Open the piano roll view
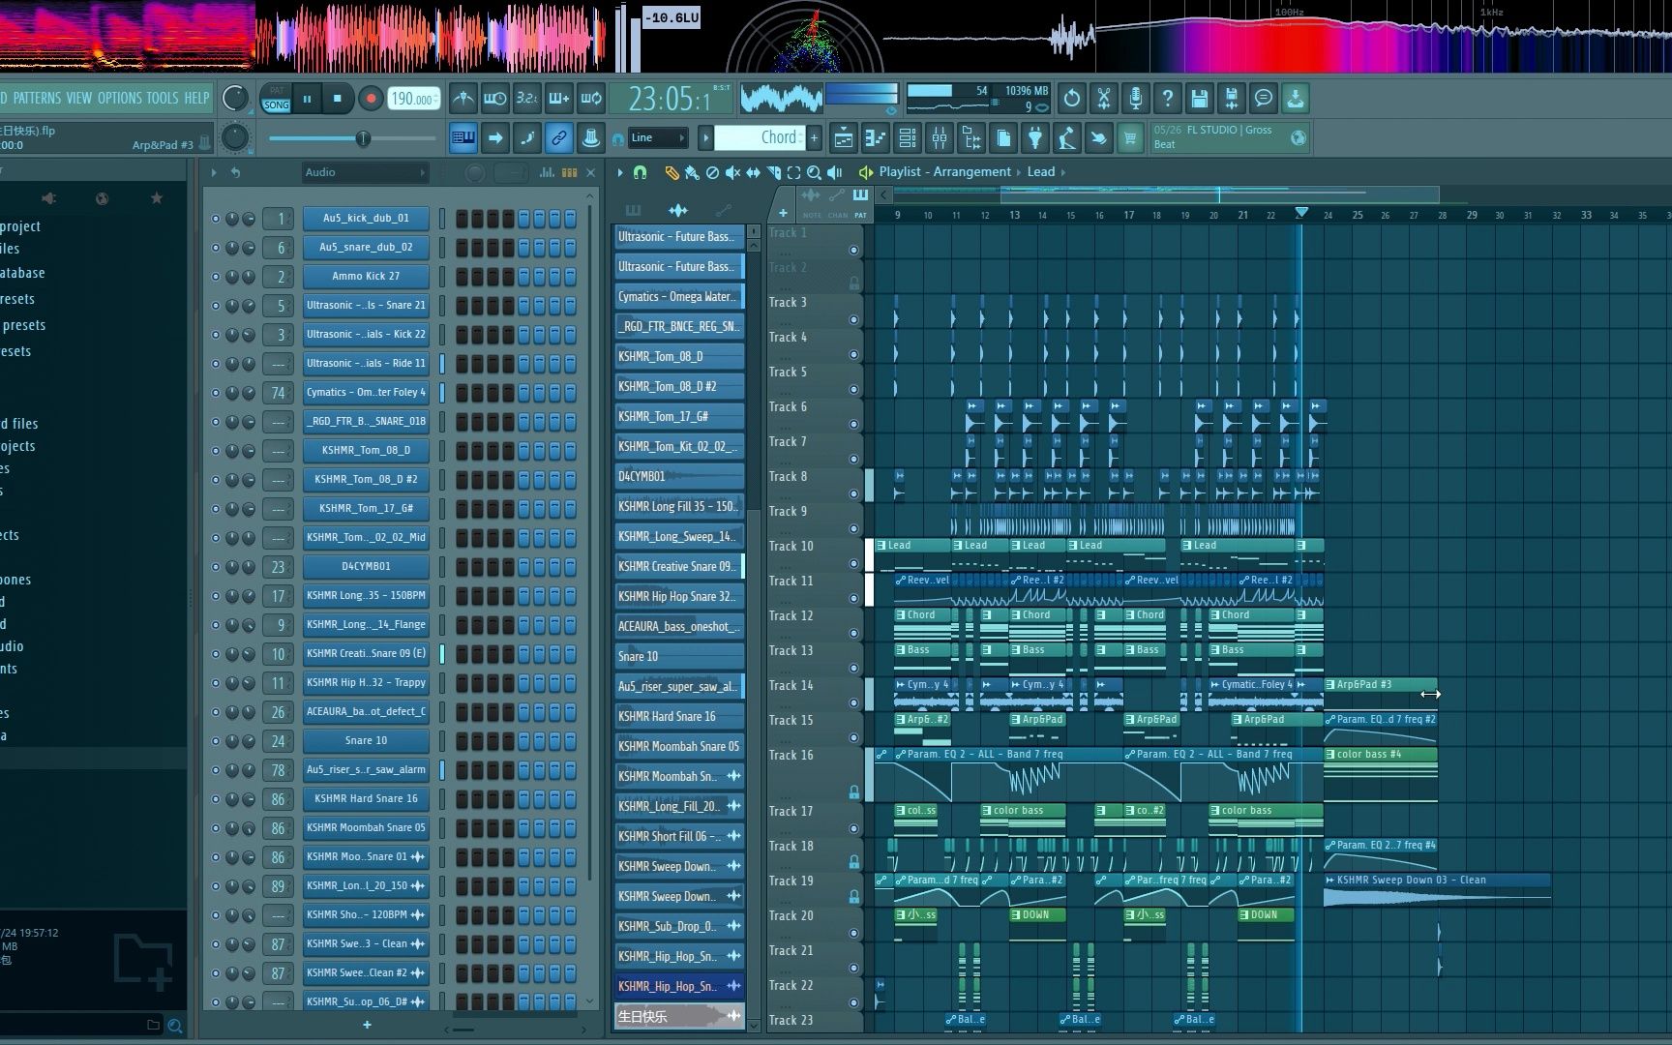 (x=876, y=138)
